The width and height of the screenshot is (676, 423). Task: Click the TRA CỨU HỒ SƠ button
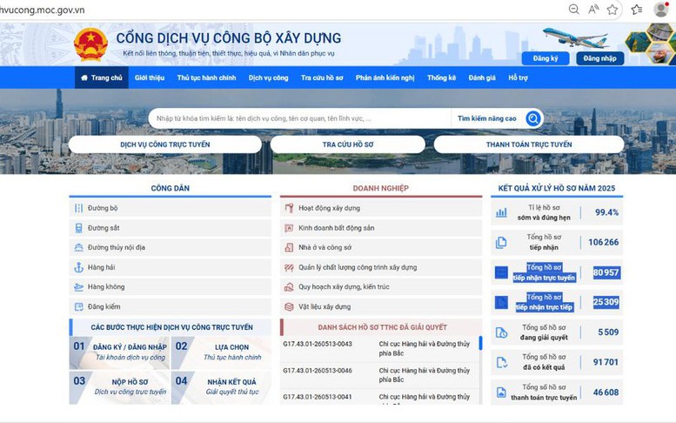point(348,144)
